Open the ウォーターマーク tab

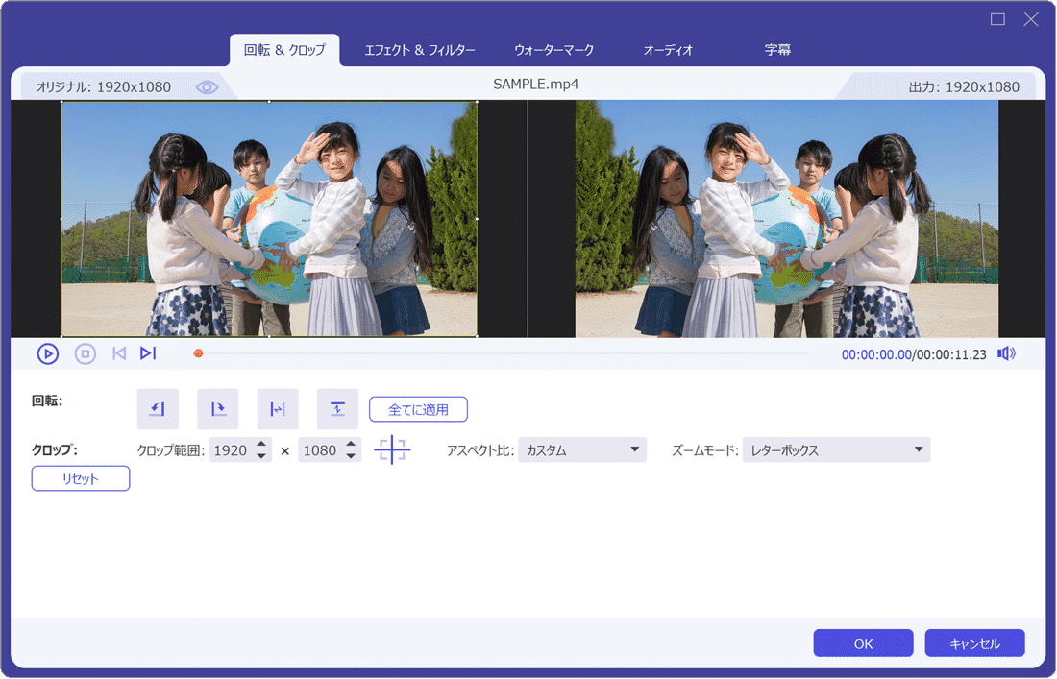pos(553,50)
